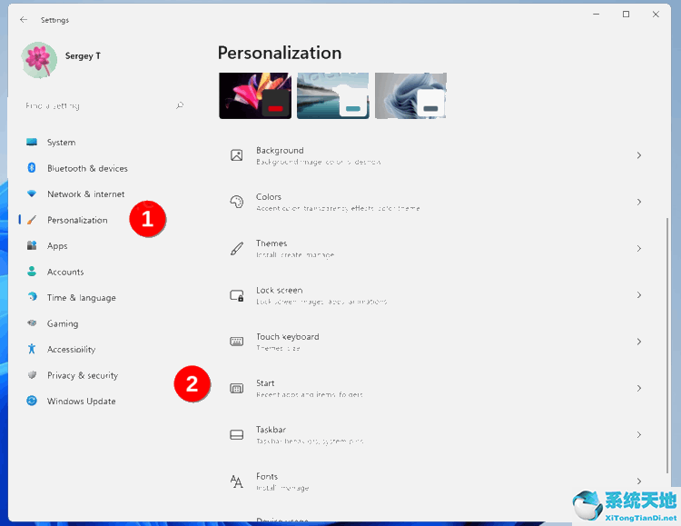The height and width of the screenshot is (526, 681).
Task: Click the search magnifier icon
Action: tap(180, 105)
